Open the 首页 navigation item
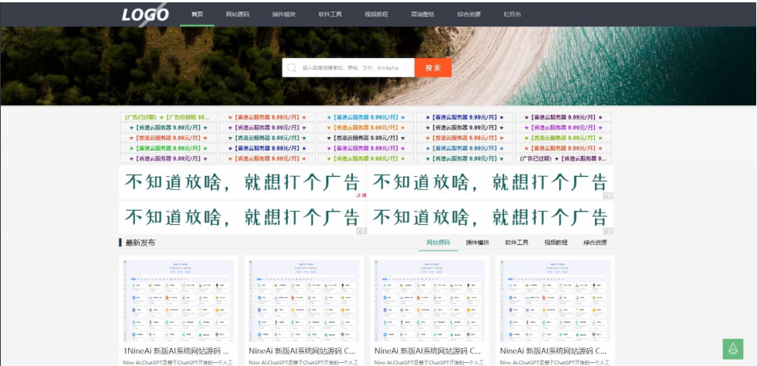Viewport: 757px width, 366px height. [x=197, y=14]
